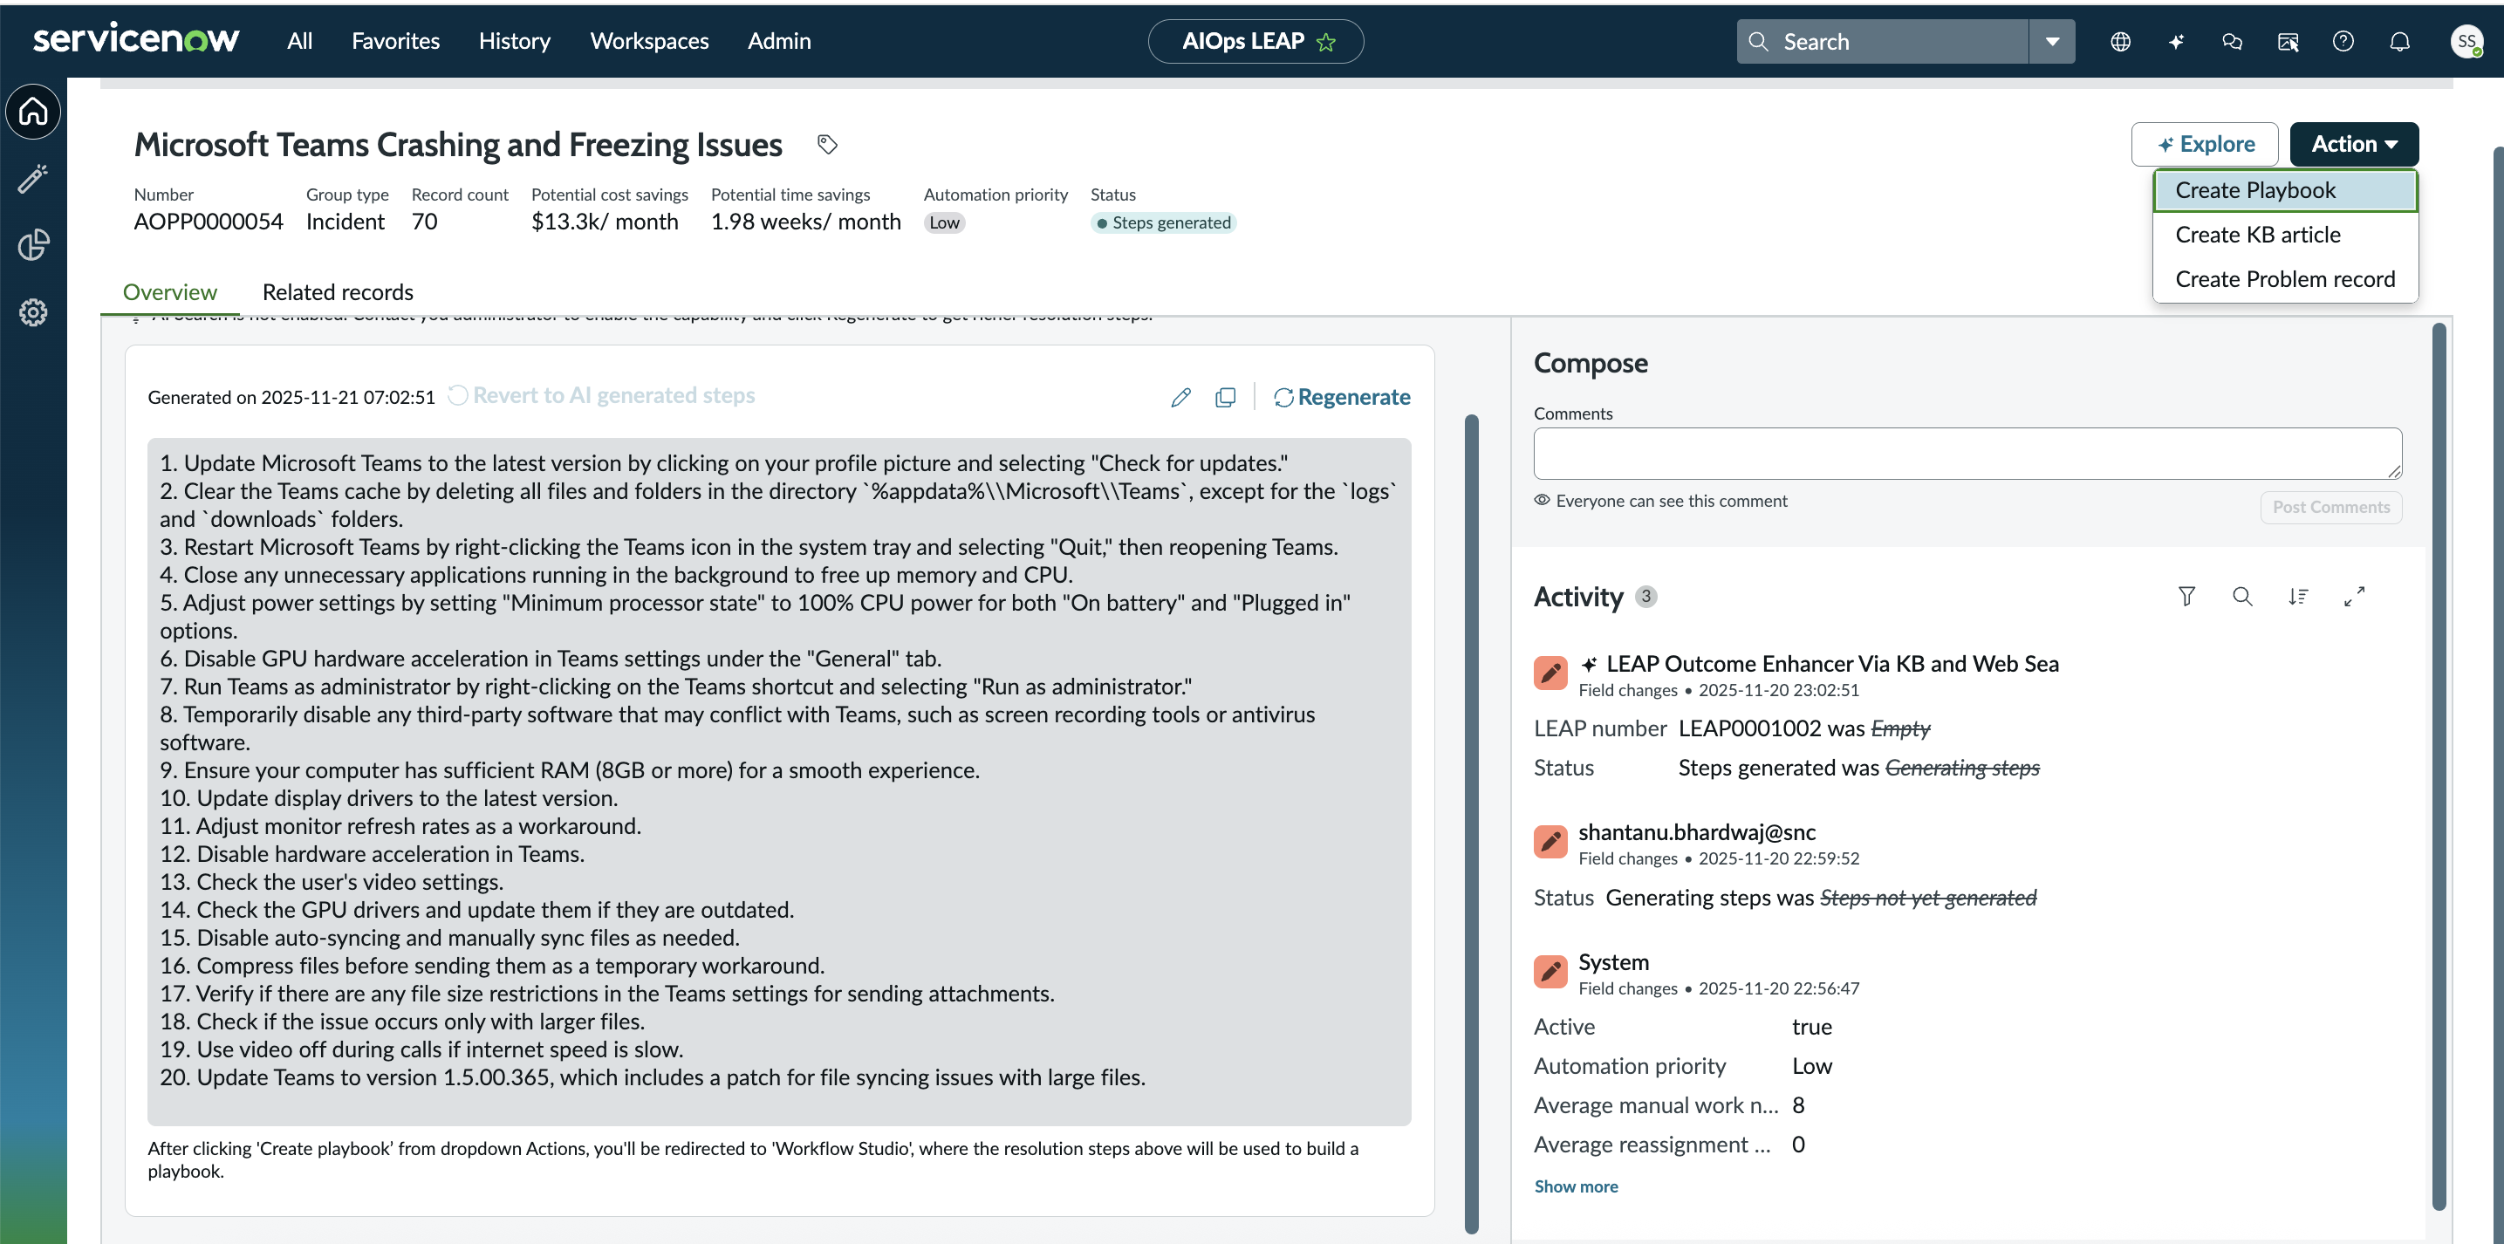This screenshot has height=1244, width=2504.
Task: Click Revert to AI generated steps
Action: tap(601, 395)
